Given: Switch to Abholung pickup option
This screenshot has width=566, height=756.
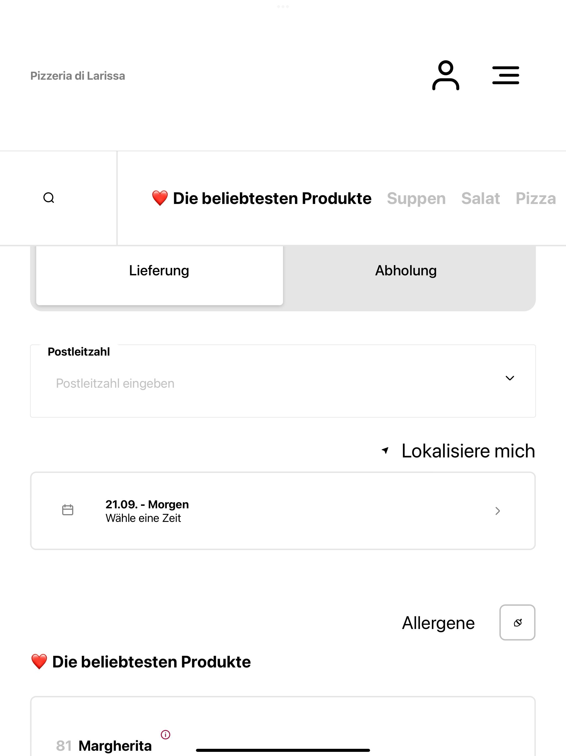Looking at the screenshot, I should [406, 271].
